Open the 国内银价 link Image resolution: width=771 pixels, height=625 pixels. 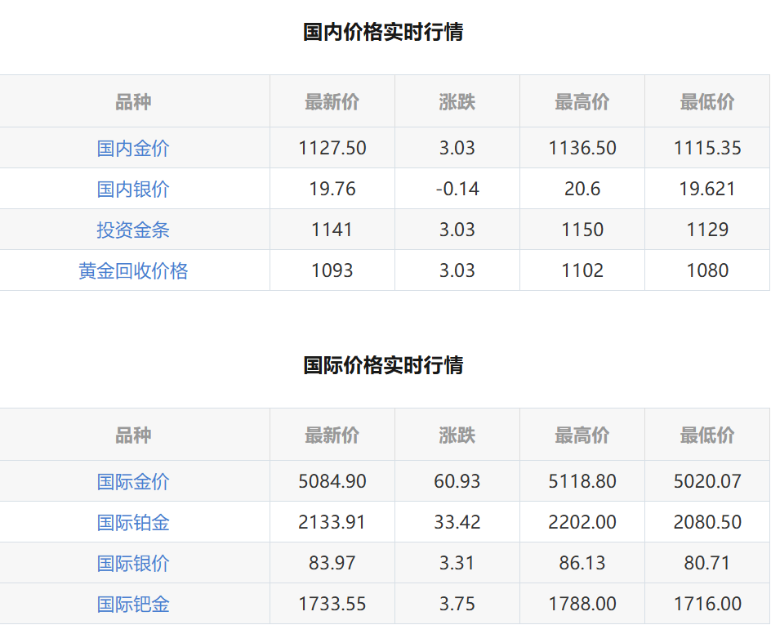point(133,189)
